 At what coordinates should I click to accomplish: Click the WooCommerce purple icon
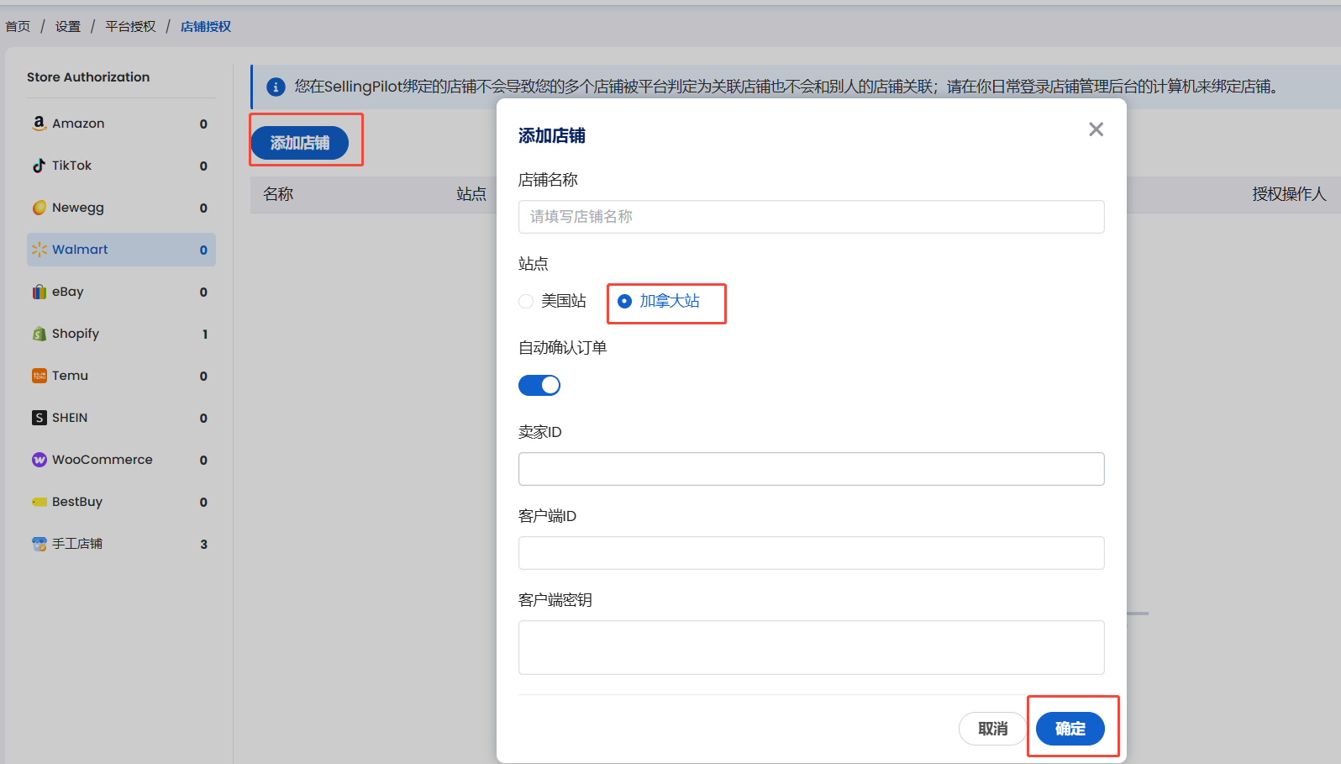[x=39, y=460]
